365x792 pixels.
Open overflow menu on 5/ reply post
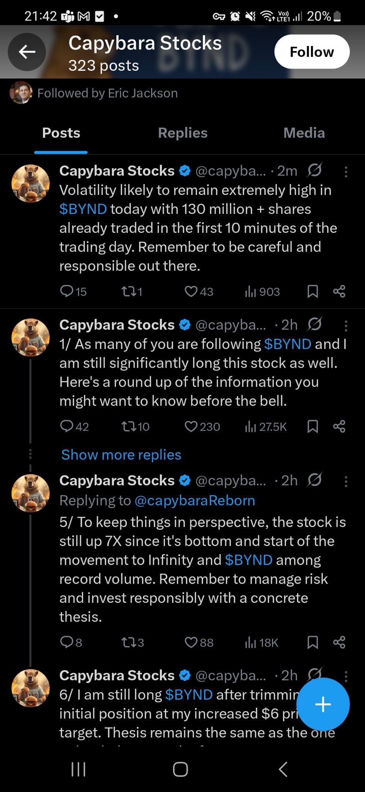point(346,481)
